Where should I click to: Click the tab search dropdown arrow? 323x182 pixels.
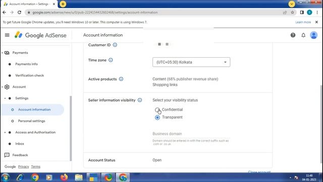click(292, 4)
